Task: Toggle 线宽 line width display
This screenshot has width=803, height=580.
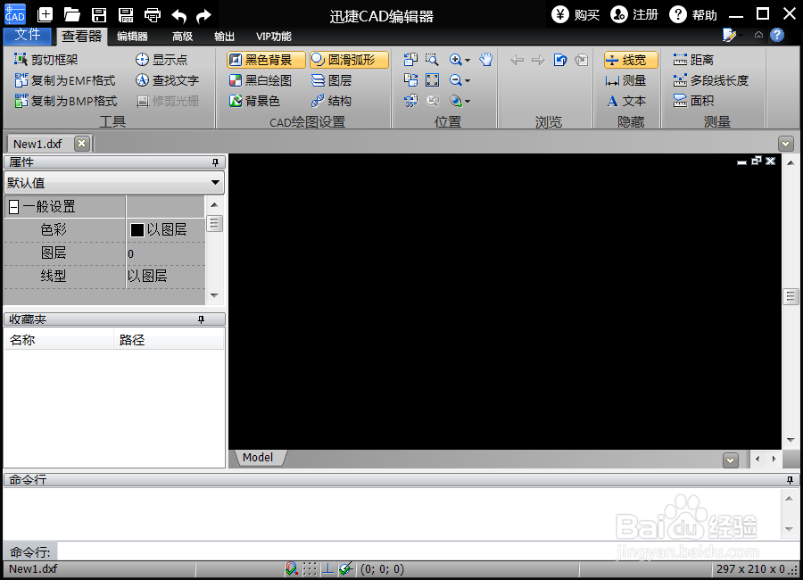Action: click(x=631, y=60)
